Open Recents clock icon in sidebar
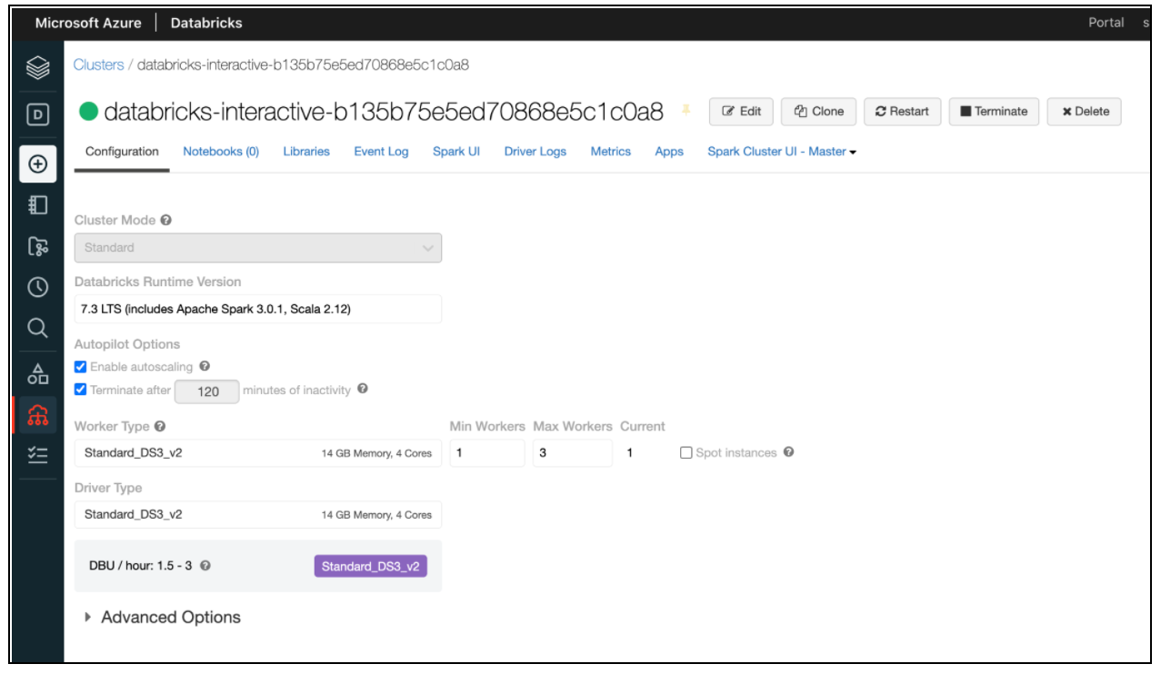1161x674 pixels. [37, 287]
